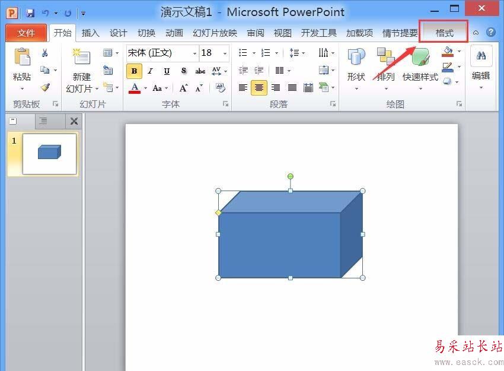Close the slides pane with X
The width and height of the screenshot is (504, 371).
pos(74,121)
